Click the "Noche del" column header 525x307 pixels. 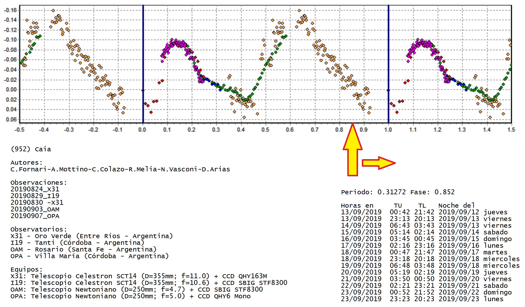456,205
